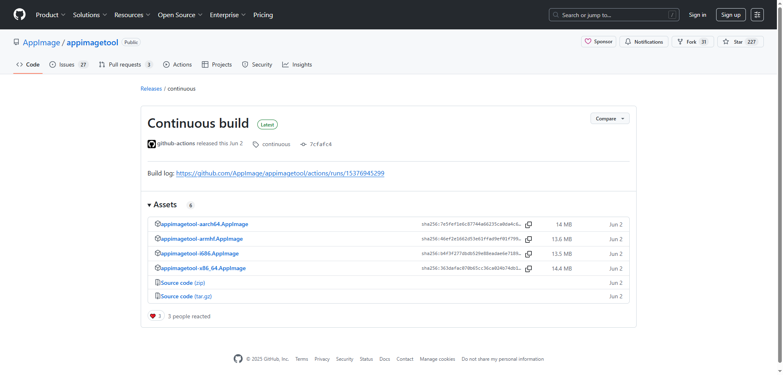This screenshot has height=375, width=783.
Task: Click Do not share my personal information
Action: point(503,359)
